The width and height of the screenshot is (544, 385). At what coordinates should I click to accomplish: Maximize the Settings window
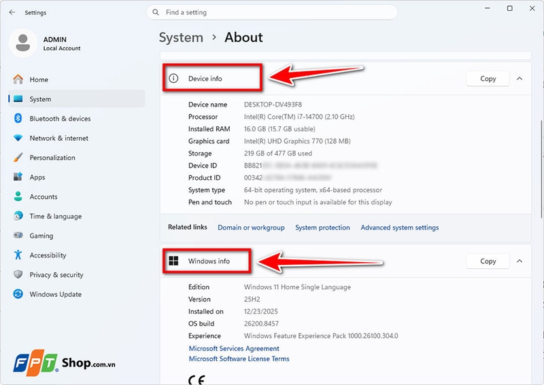point(509,8)
